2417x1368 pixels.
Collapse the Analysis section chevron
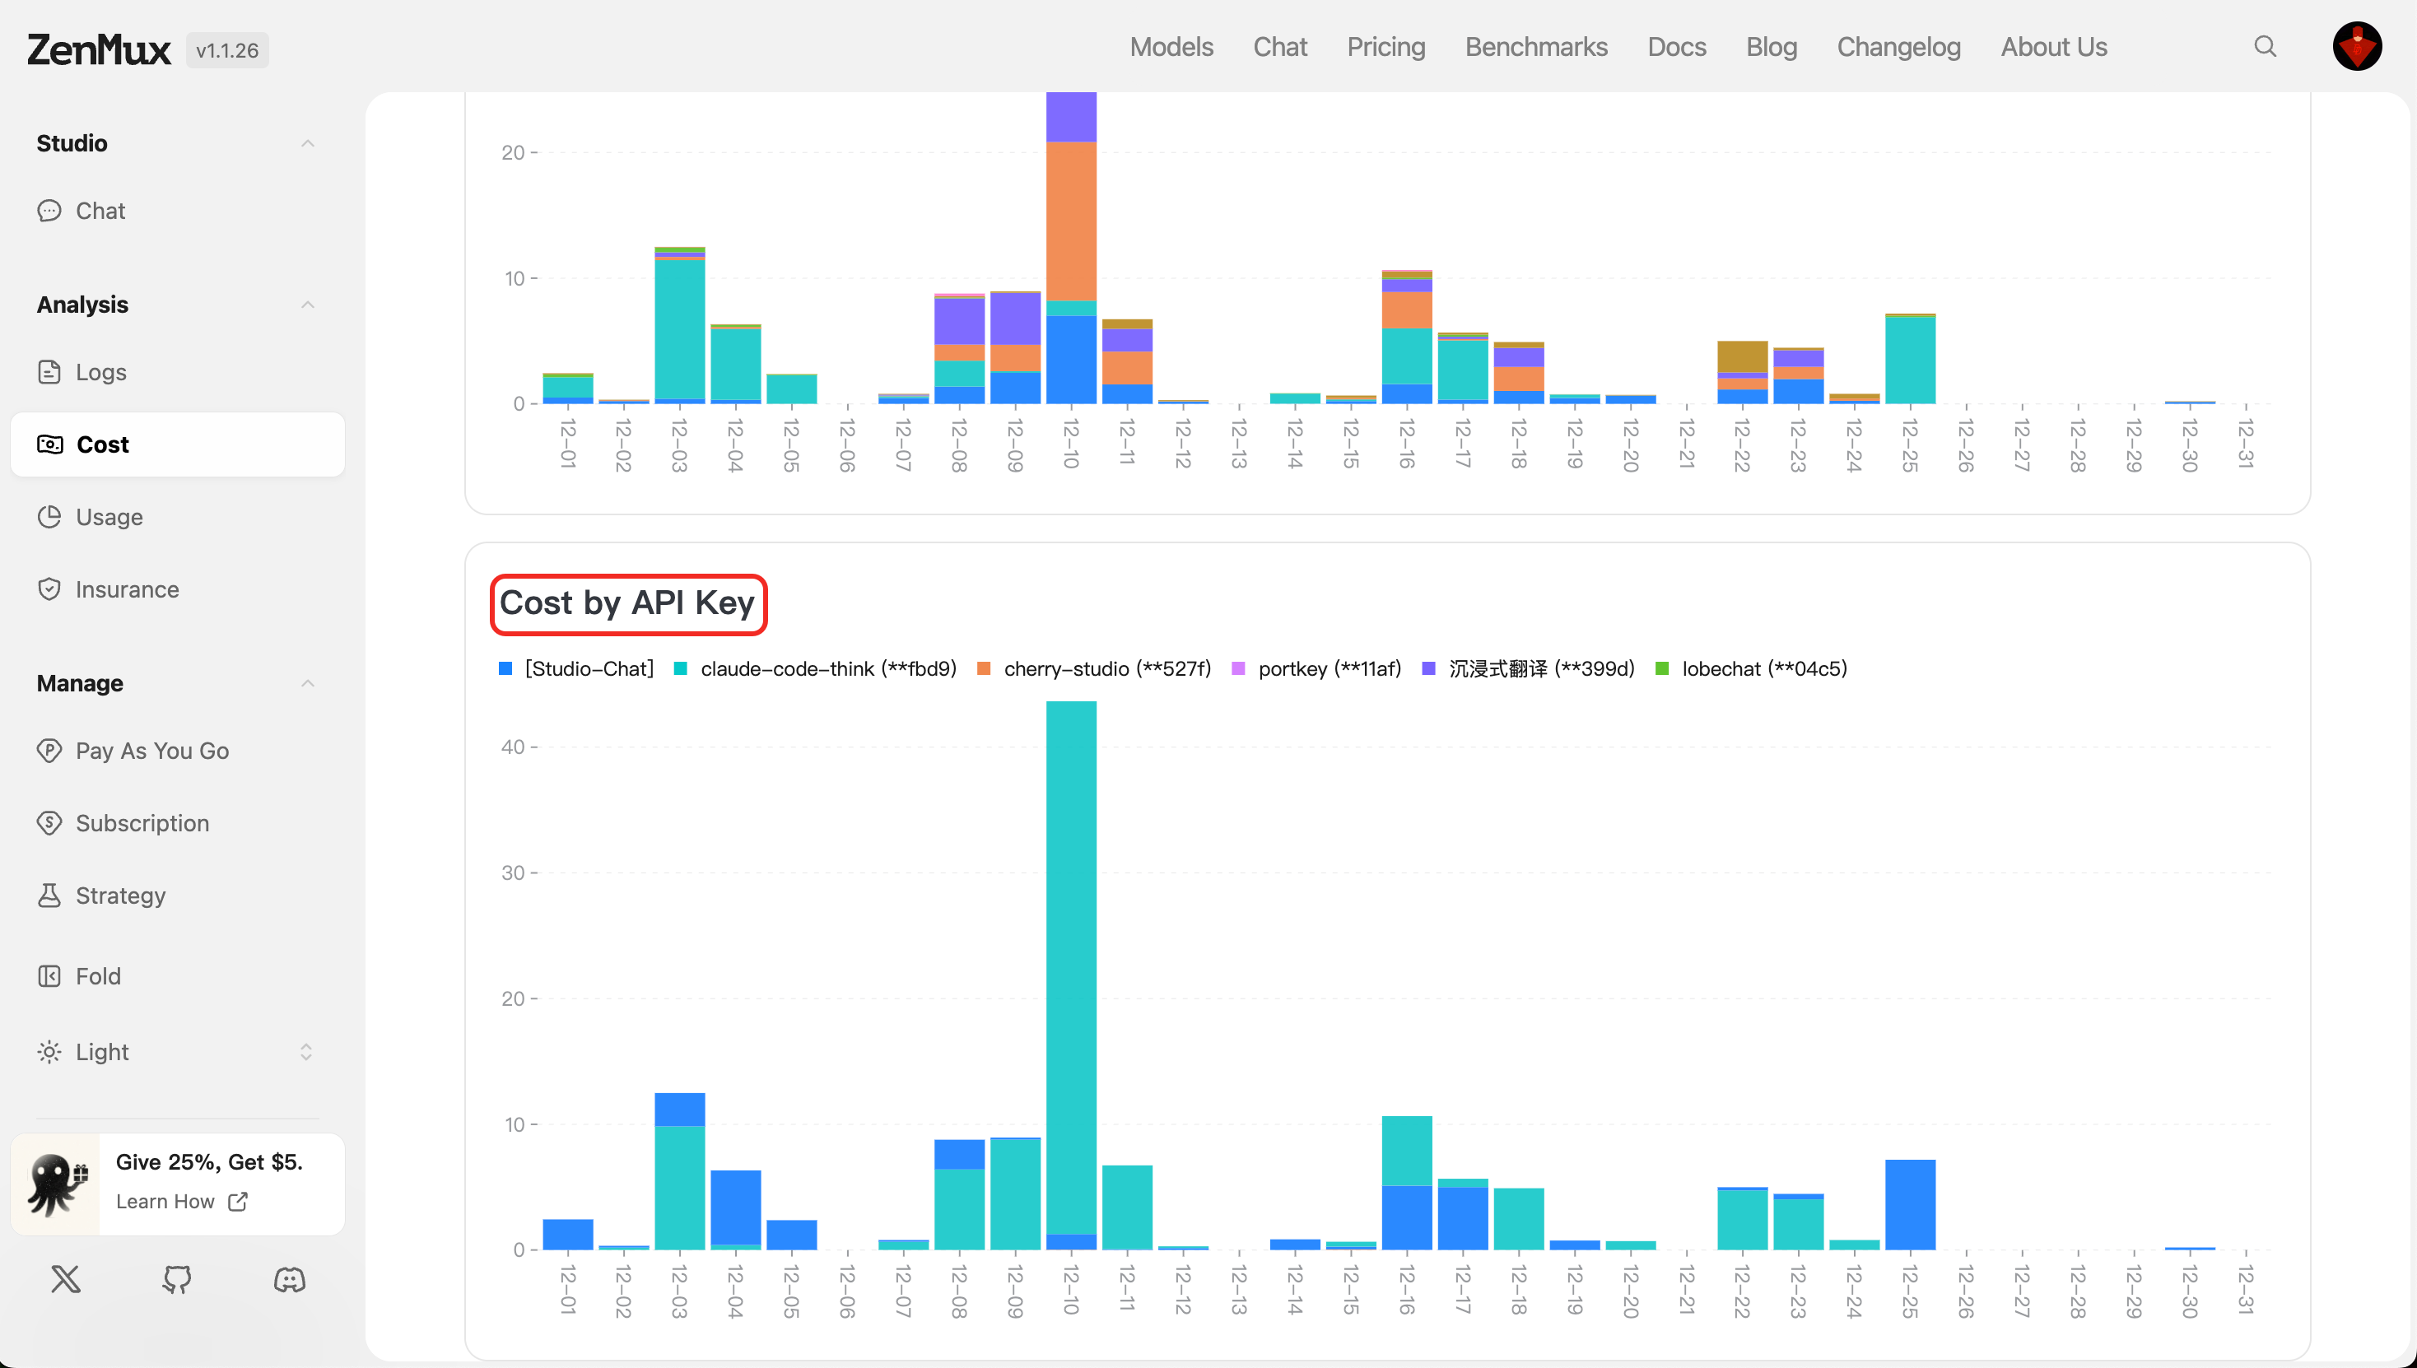click(x=307, y=305)
